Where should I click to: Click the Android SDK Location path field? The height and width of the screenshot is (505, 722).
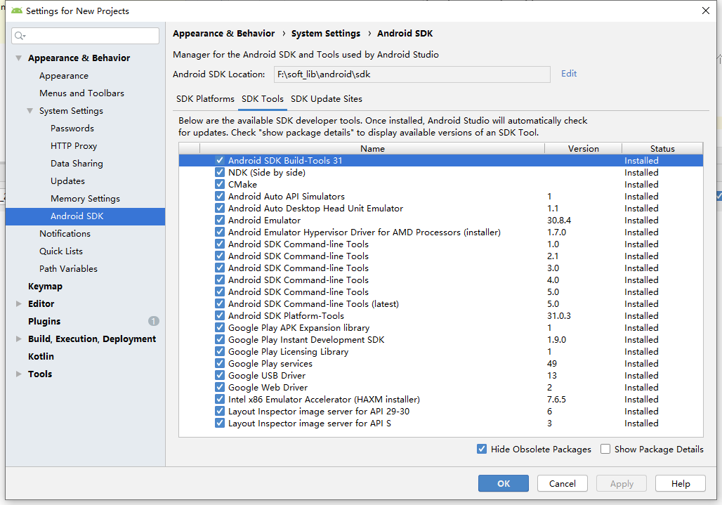click(412, 74)
